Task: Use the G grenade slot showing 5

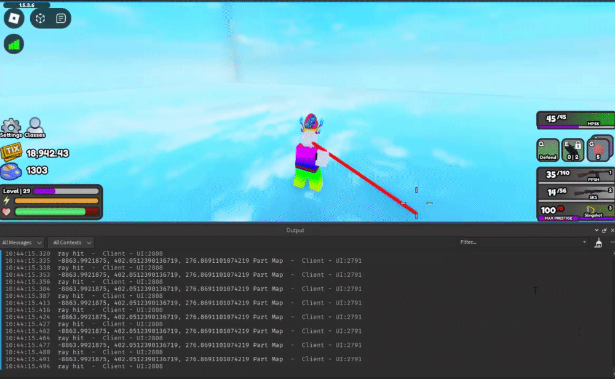Action: point(598,150)
